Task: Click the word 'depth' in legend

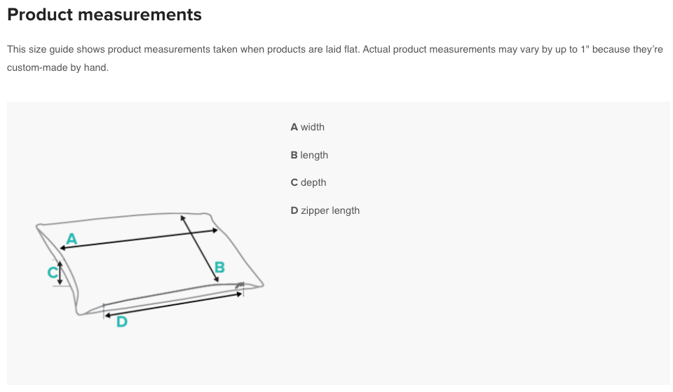Action: click(313, 182)
